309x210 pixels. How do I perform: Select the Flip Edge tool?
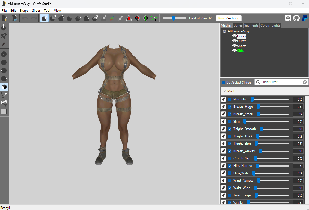point(137,18)
